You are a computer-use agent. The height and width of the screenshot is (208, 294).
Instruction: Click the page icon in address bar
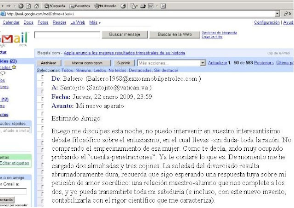click(x=3, y=14)
